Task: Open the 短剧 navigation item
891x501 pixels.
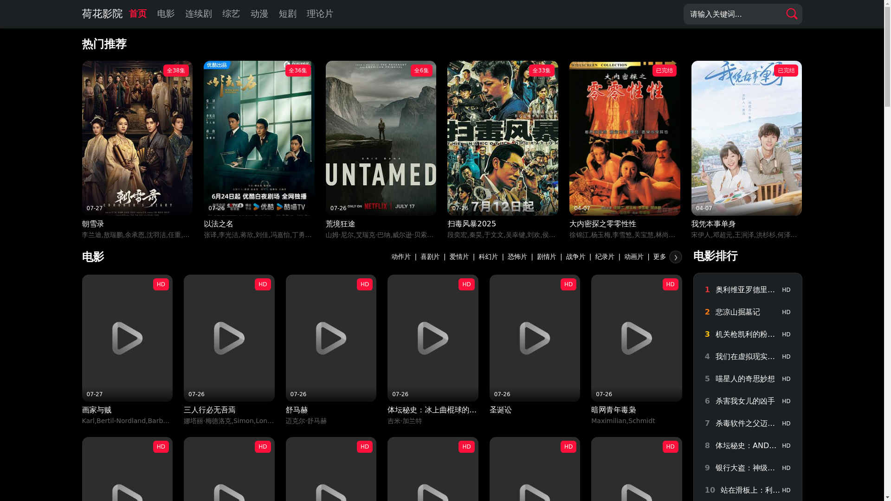Action: (288, 14)
